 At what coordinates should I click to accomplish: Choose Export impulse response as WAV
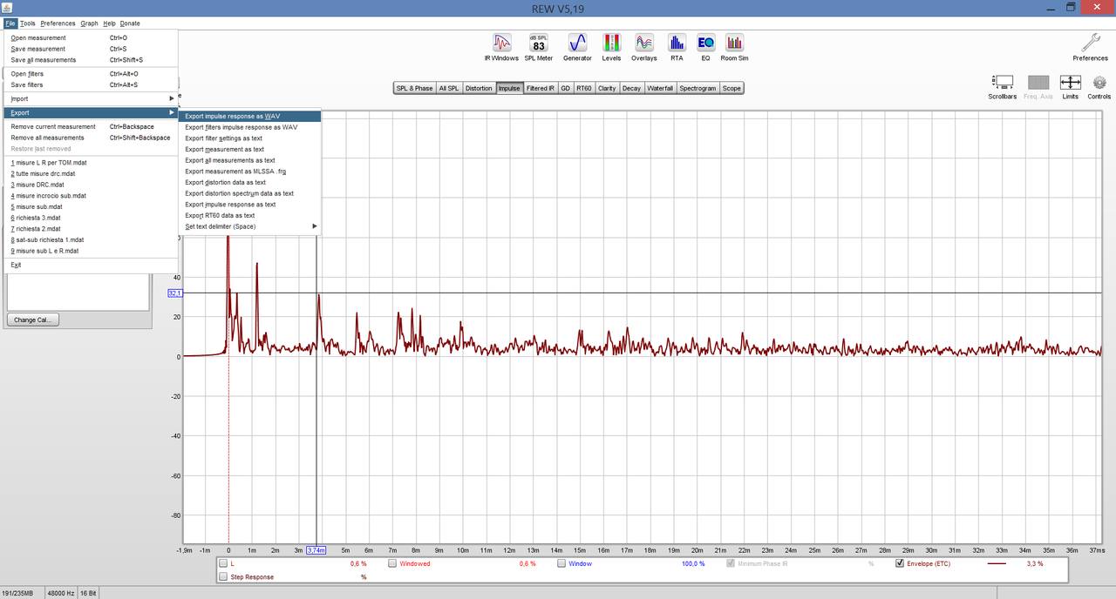coord(250,116)
